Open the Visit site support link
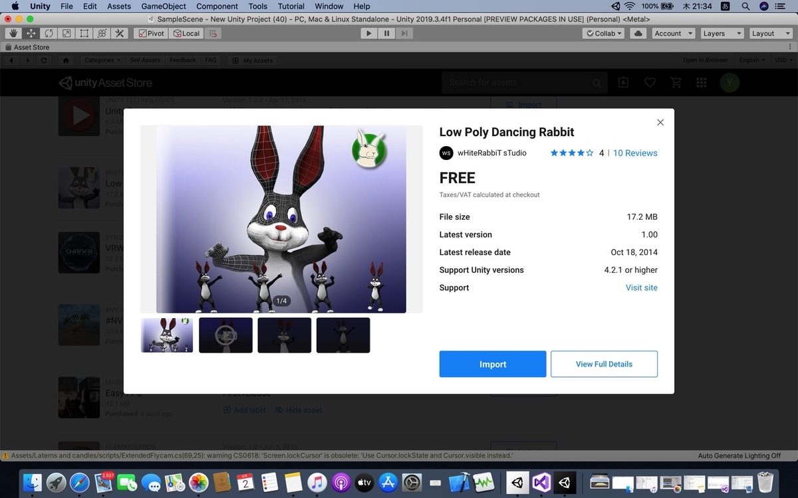This screenshot has height=498, width=798. (642, 288)
